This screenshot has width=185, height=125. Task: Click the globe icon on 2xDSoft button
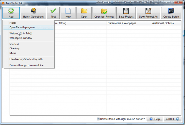click(178, 119)
